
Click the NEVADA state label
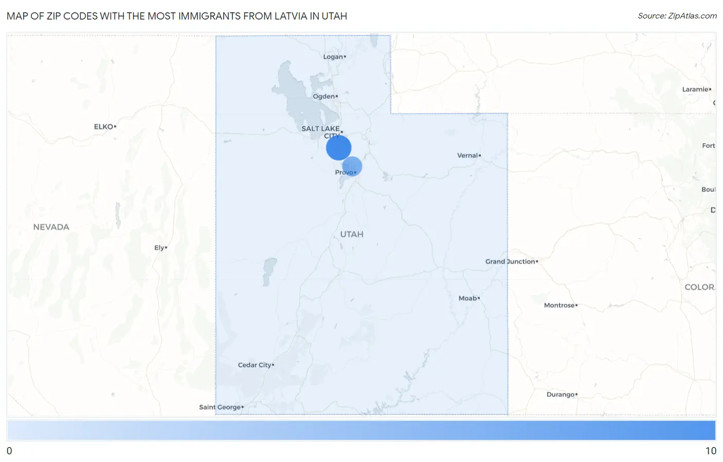coord(51,227)
